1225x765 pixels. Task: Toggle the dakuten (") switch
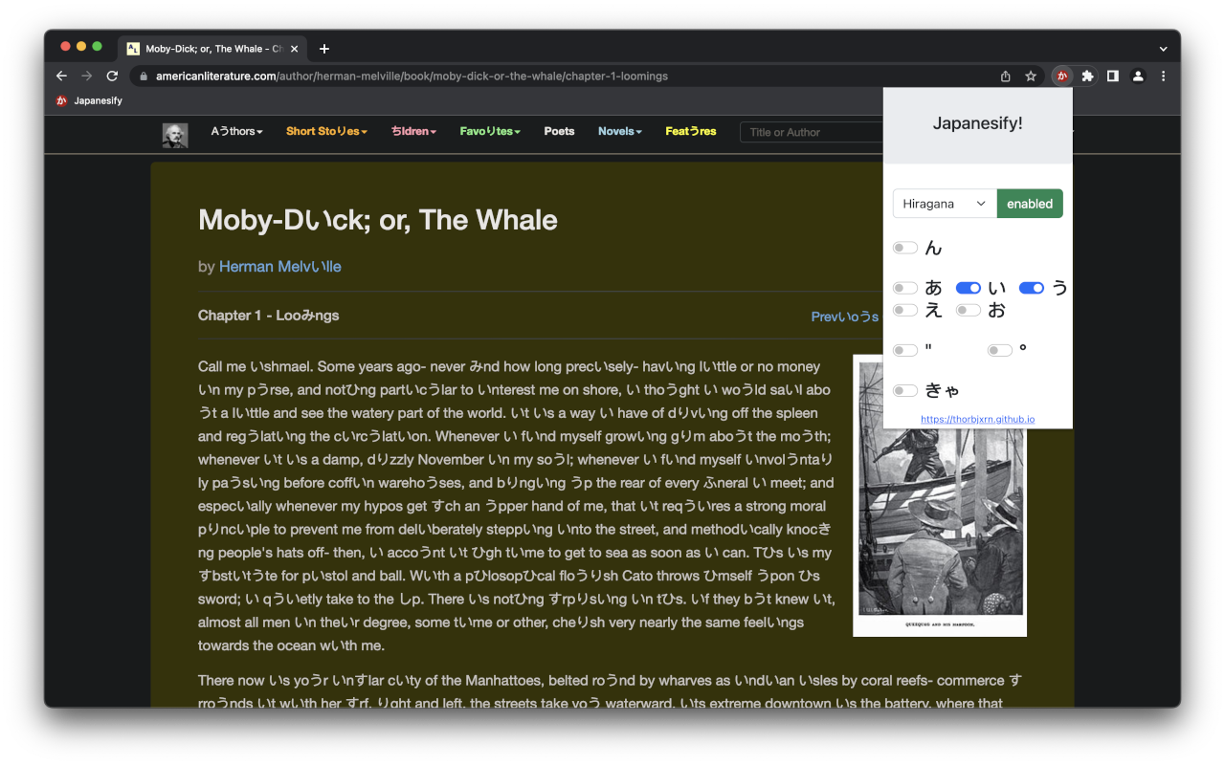[x=905, y=351]
